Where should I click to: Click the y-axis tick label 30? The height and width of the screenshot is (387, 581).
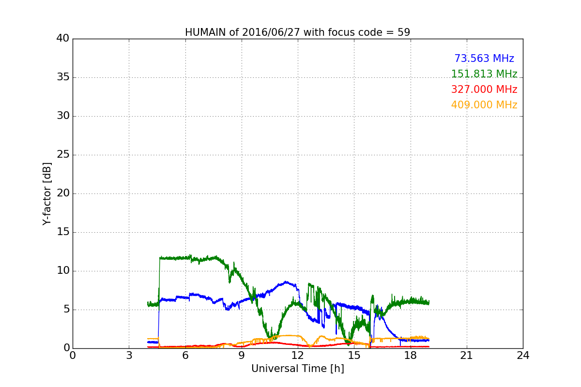63,116
